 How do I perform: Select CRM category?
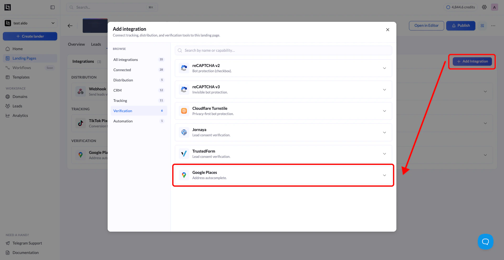tap(139, 90)
